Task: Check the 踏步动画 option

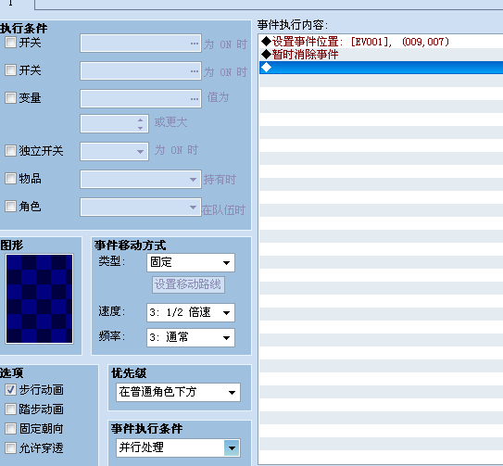Action: pos(10,409)
